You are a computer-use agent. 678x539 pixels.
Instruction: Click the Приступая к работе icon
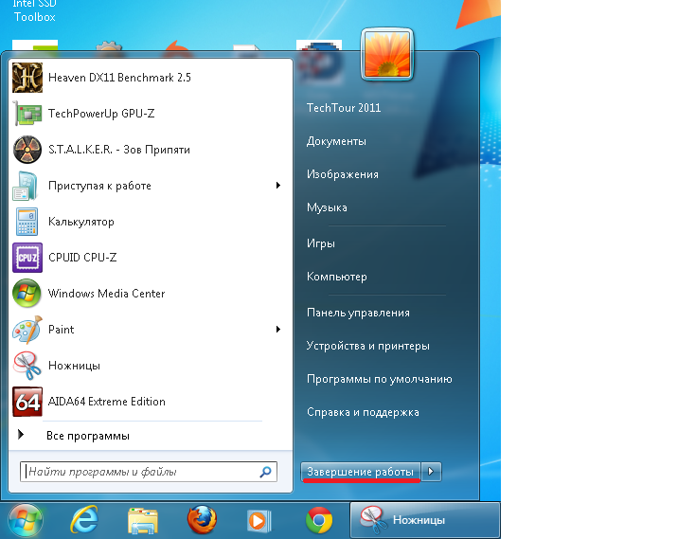tap(25, 186)
